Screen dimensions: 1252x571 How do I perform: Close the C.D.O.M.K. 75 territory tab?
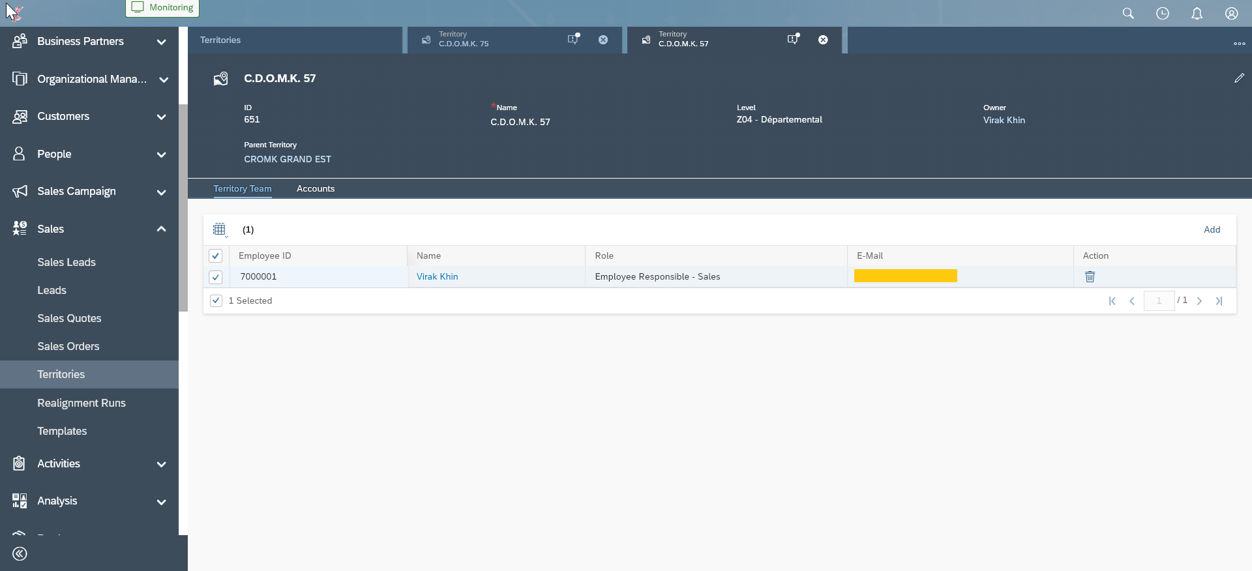[603, 40]
